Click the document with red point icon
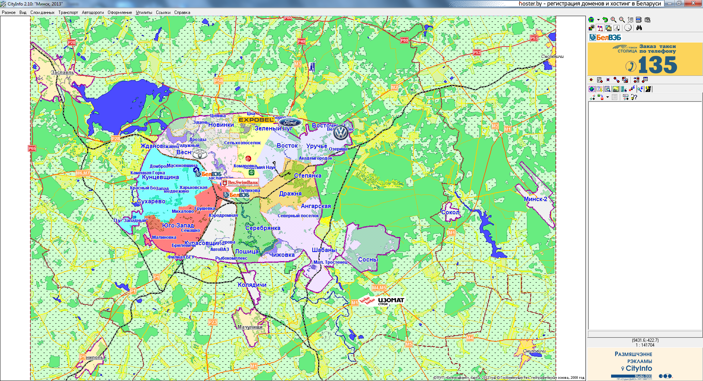Screen dimensions: 703x381 [x=600, y=80]
